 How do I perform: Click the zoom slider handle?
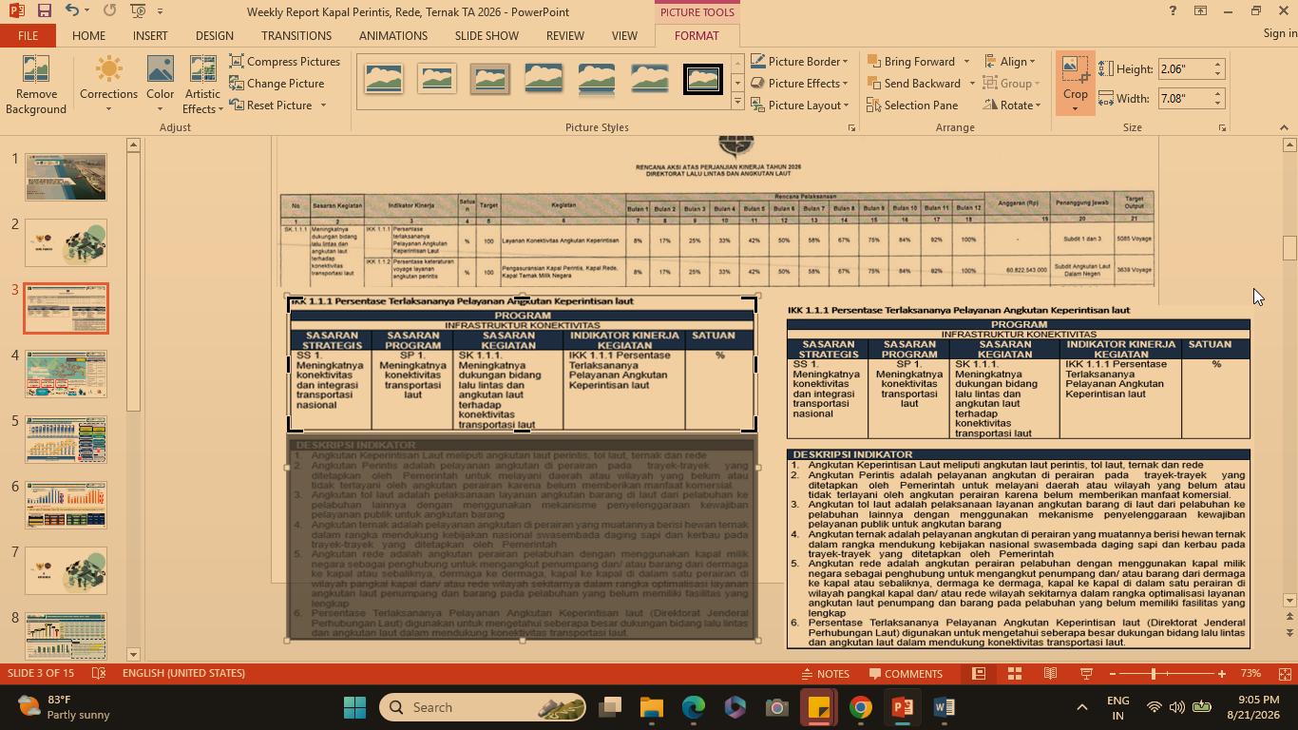pyautogui.click(x=1154, y=673)
